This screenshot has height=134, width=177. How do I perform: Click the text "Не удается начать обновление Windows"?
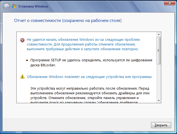(60, 40)
